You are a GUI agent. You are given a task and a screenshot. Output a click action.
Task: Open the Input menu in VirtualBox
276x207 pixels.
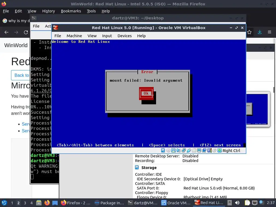[x=107, y=36]
